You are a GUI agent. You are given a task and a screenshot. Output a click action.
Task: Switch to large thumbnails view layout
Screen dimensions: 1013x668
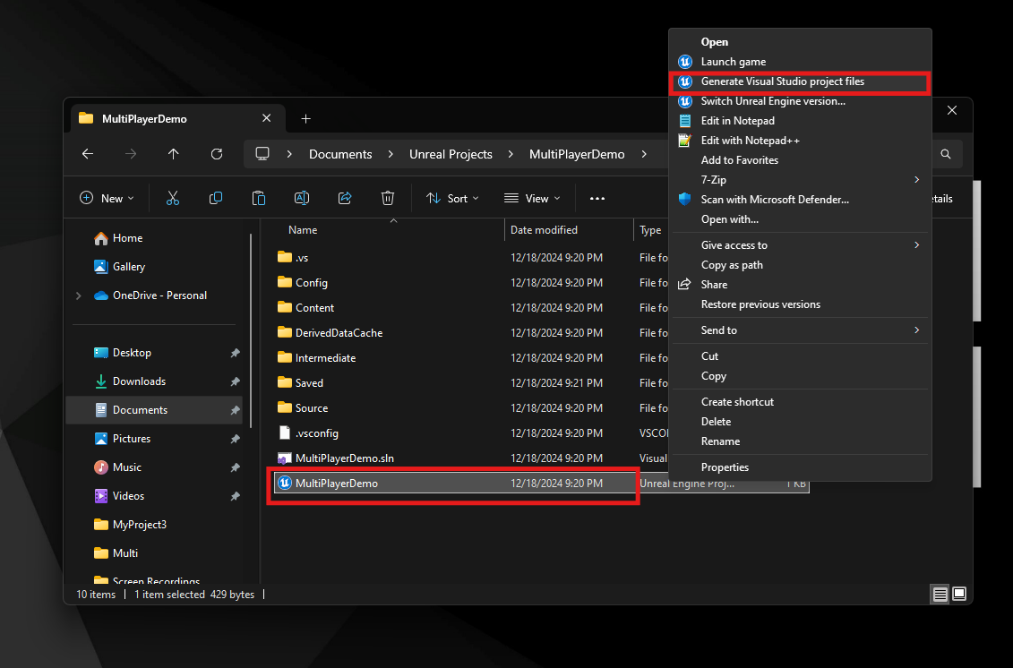959,594
